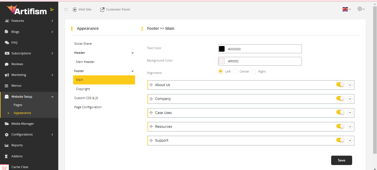Click the Media Manager folder icon
The height and width of the screenshot is (170, 377).
[x=7, y=124]
